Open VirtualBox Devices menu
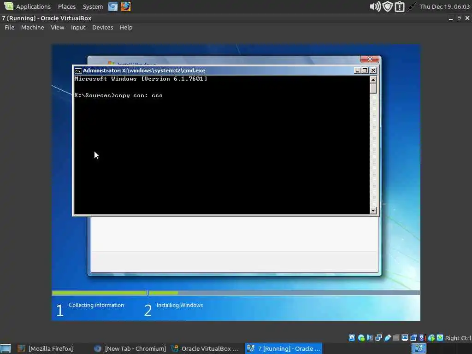 (103, 27)
